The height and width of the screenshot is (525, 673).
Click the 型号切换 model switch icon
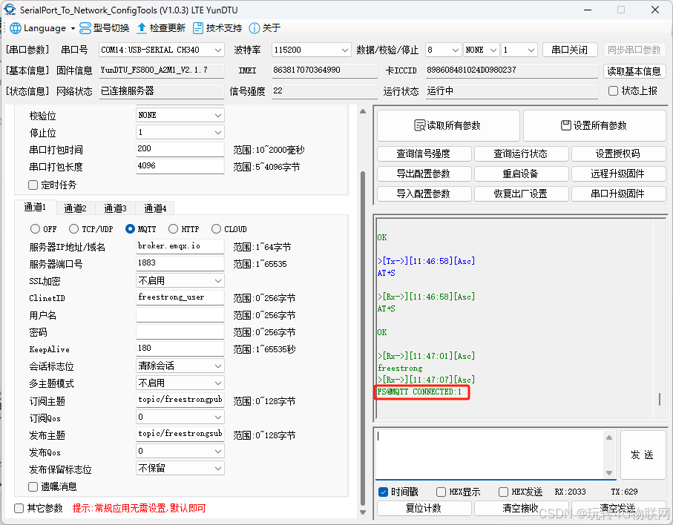pyautogui.click(x=85, y=28)
